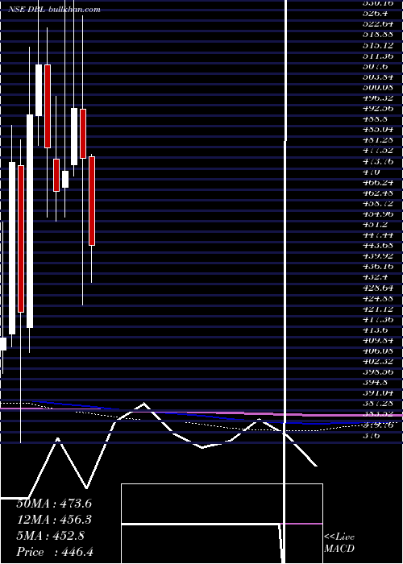Click the 436.16 price axis label

click(x=379, y=267)
